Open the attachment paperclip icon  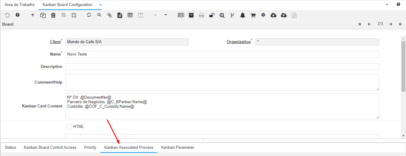click(110, 15)
